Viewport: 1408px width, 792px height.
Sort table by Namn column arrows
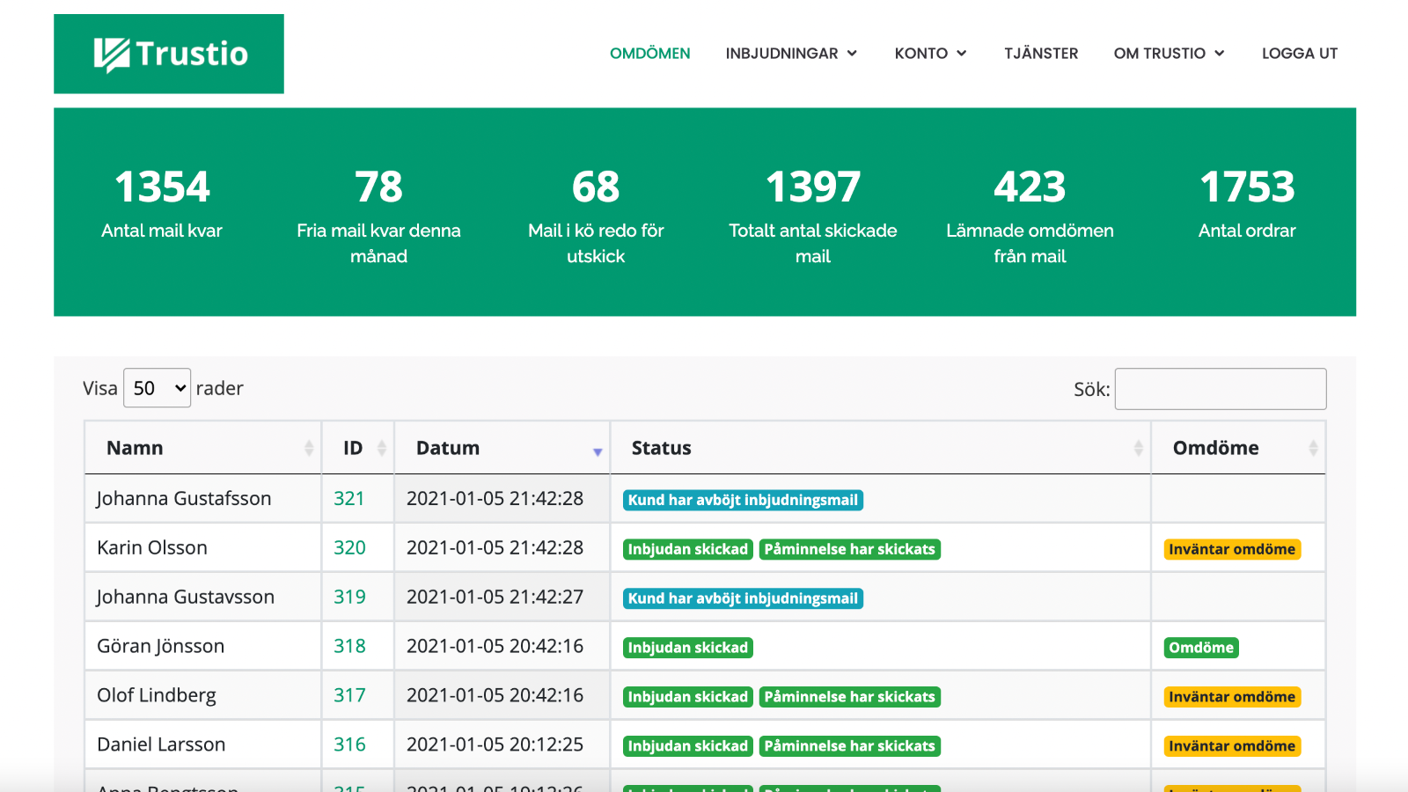click(x=309, y=448)
